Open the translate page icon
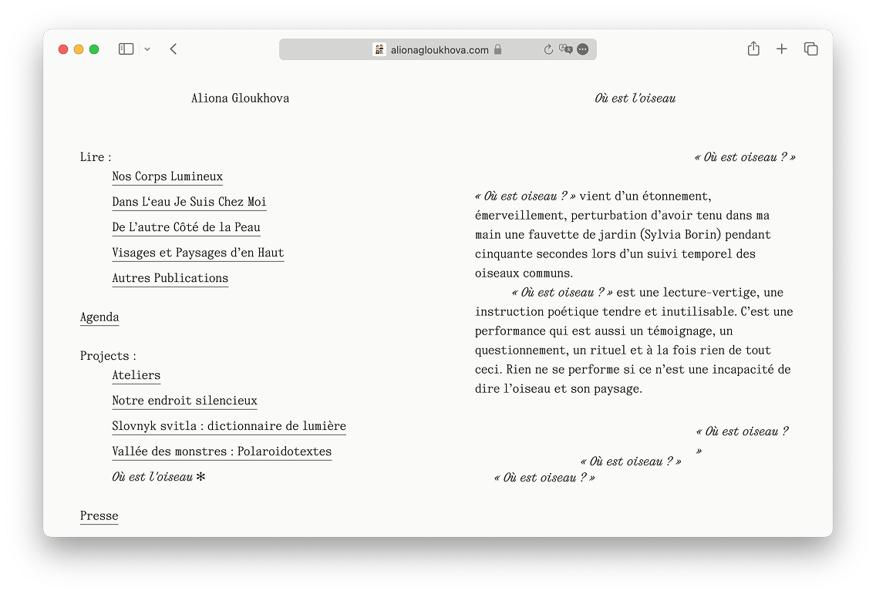 pyautogui.click(x=566, y=49)
